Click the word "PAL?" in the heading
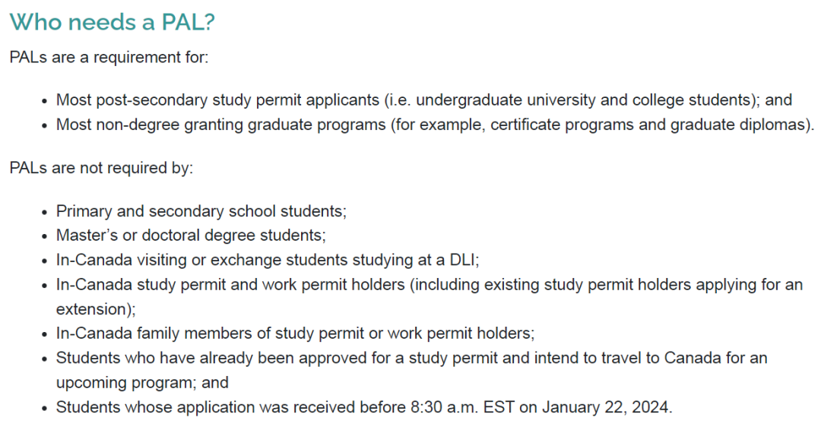 [x=189, y=22]
